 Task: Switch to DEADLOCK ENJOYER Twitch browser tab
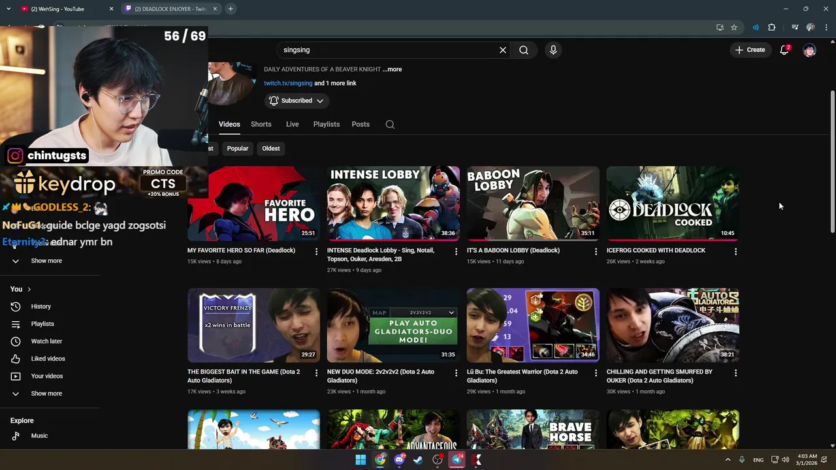tap(171, 9)
